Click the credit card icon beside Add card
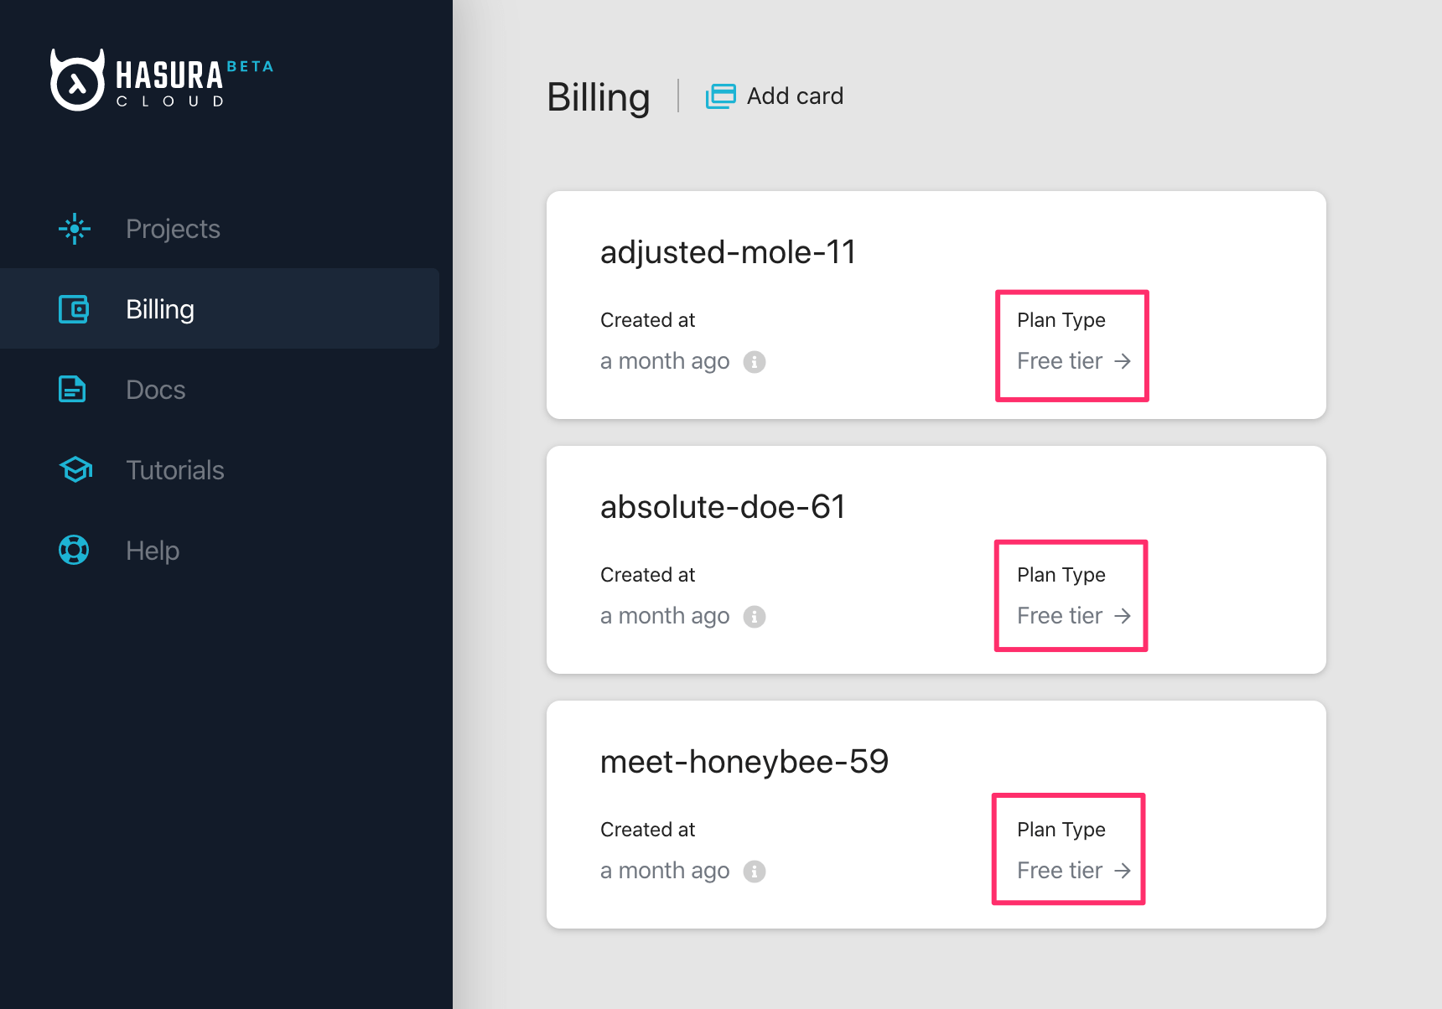Viewport: 1442px width, 1009px height. (720, 96)
